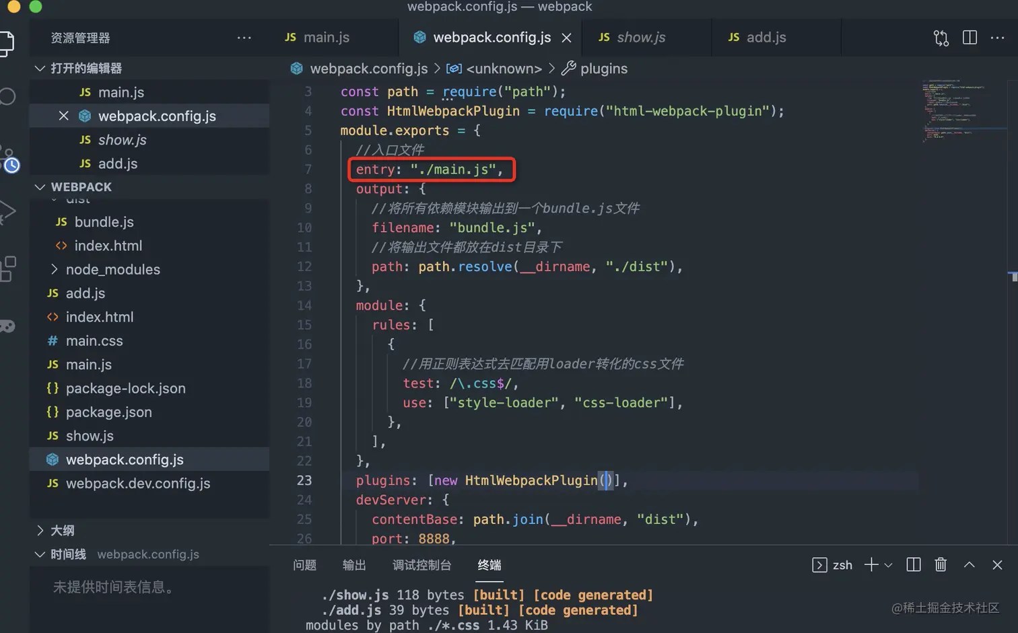Open the Extensions view icon
This screenshot has height=633, width=1018.
(7, 268)
